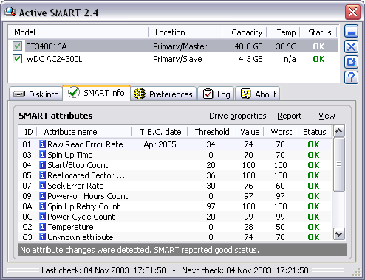Click Primary/Master location cell
This screenshot has height=280, width=365.
pyautogui.click(x=180, y=46)
